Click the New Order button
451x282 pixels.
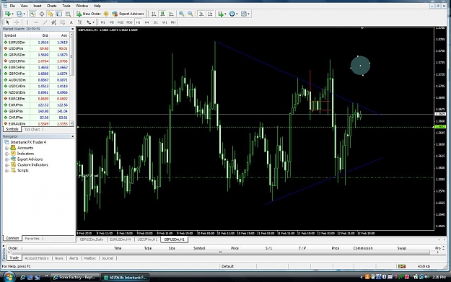point(88,14)
